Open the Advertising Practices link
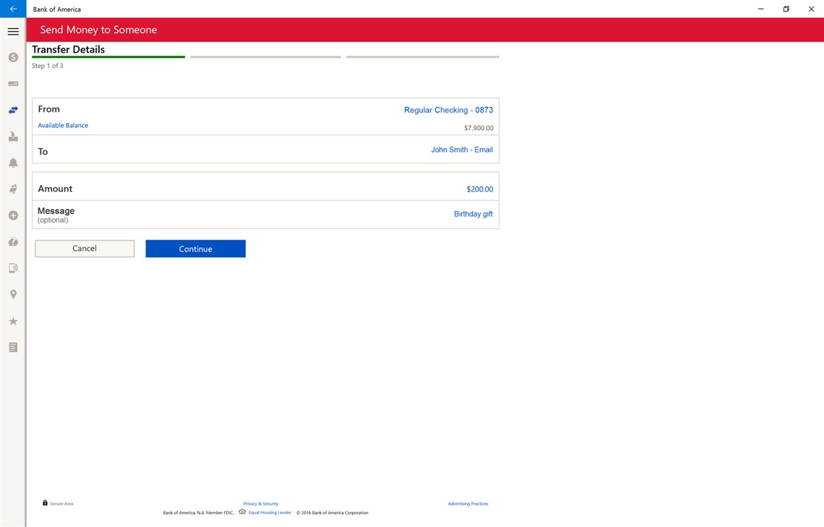Image resolution: width=824 pixels, height=527 pixels. pos(468,504)
